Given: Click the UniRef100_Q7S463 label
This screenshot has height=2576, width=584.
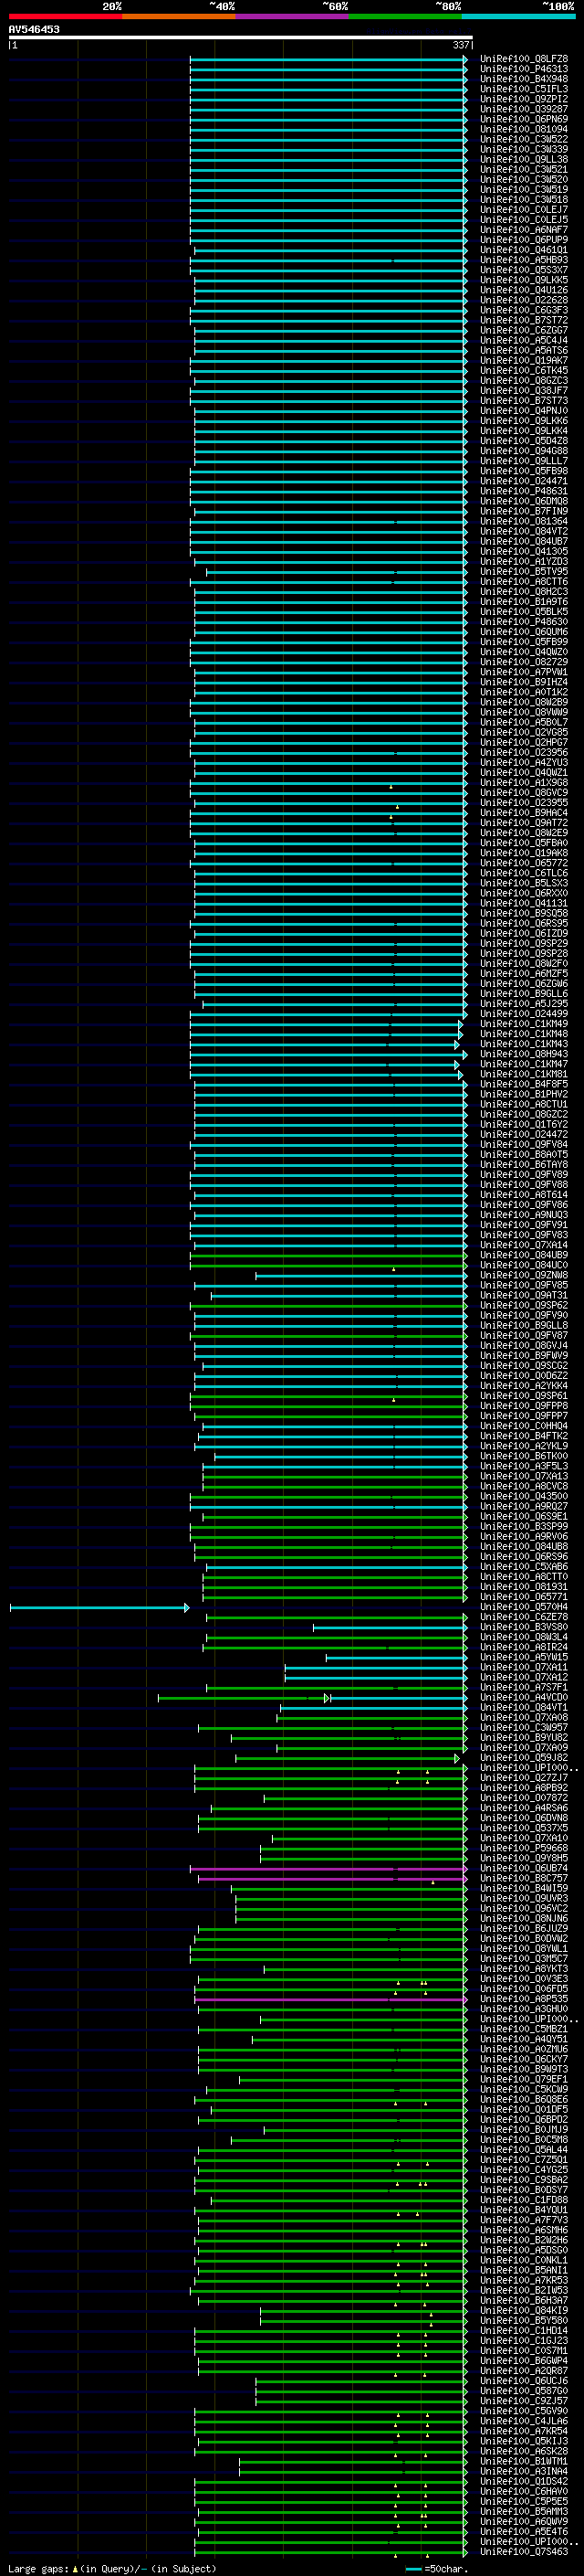Looking at the screenshot, I should pos(524,2553).
